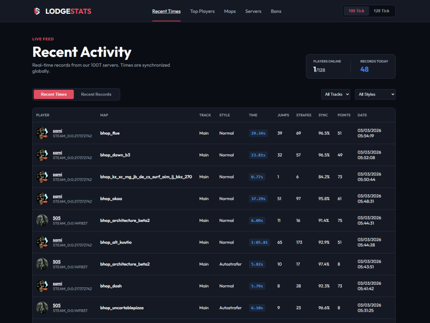Open the All Tracks dropdown
The image size is (430, 323).
pos(336,94)
